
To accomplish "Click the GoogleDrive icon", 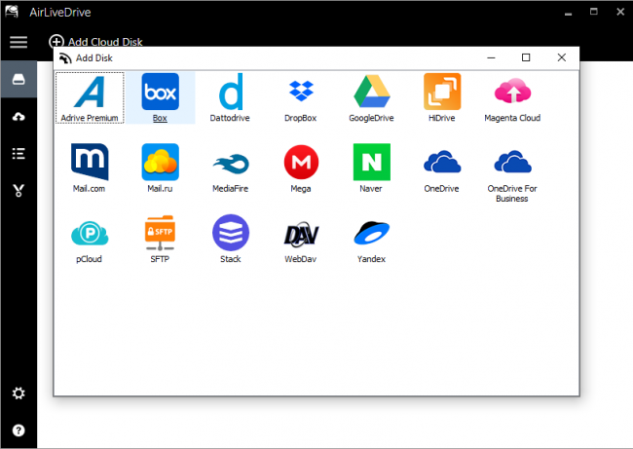I will pyautogui.click(x=371, y=94).
